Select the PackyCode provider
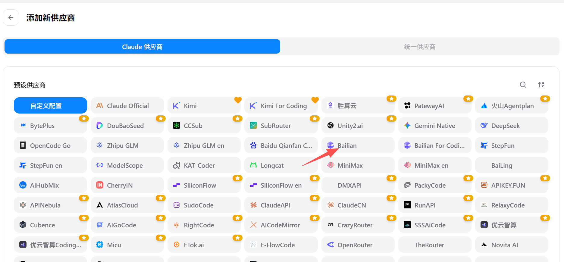This screenshot has height=262, width=564. (435, 185)
